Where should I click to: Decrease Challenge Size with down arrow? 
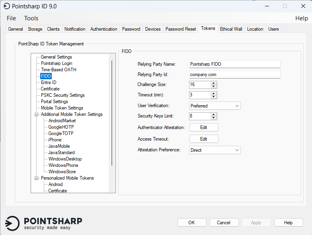point(214,86)
